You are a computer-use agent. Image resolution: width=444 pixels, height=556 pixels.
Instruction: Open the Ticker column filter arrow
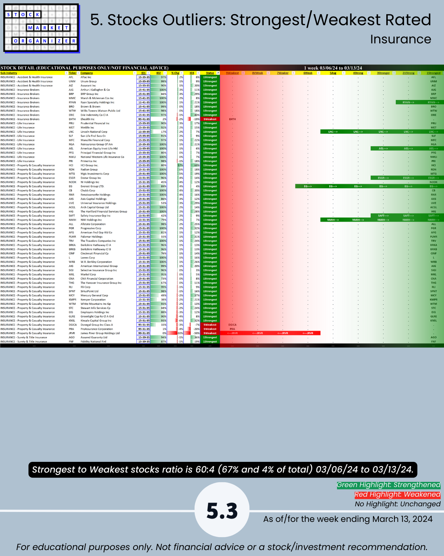click(78, 73)
